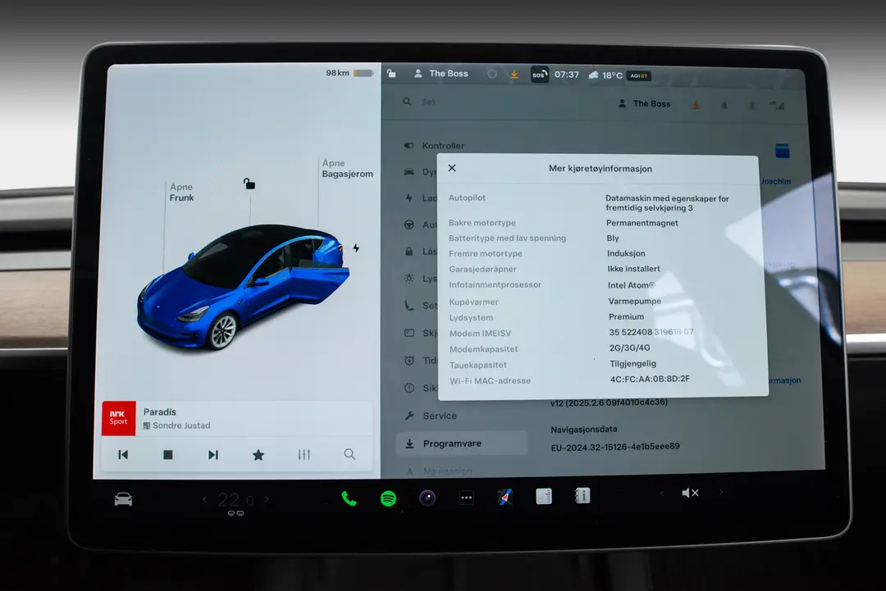This screenshot has width=886, height=591.
Task: Lower volume with left chevron
Action: tap(661, 493)
